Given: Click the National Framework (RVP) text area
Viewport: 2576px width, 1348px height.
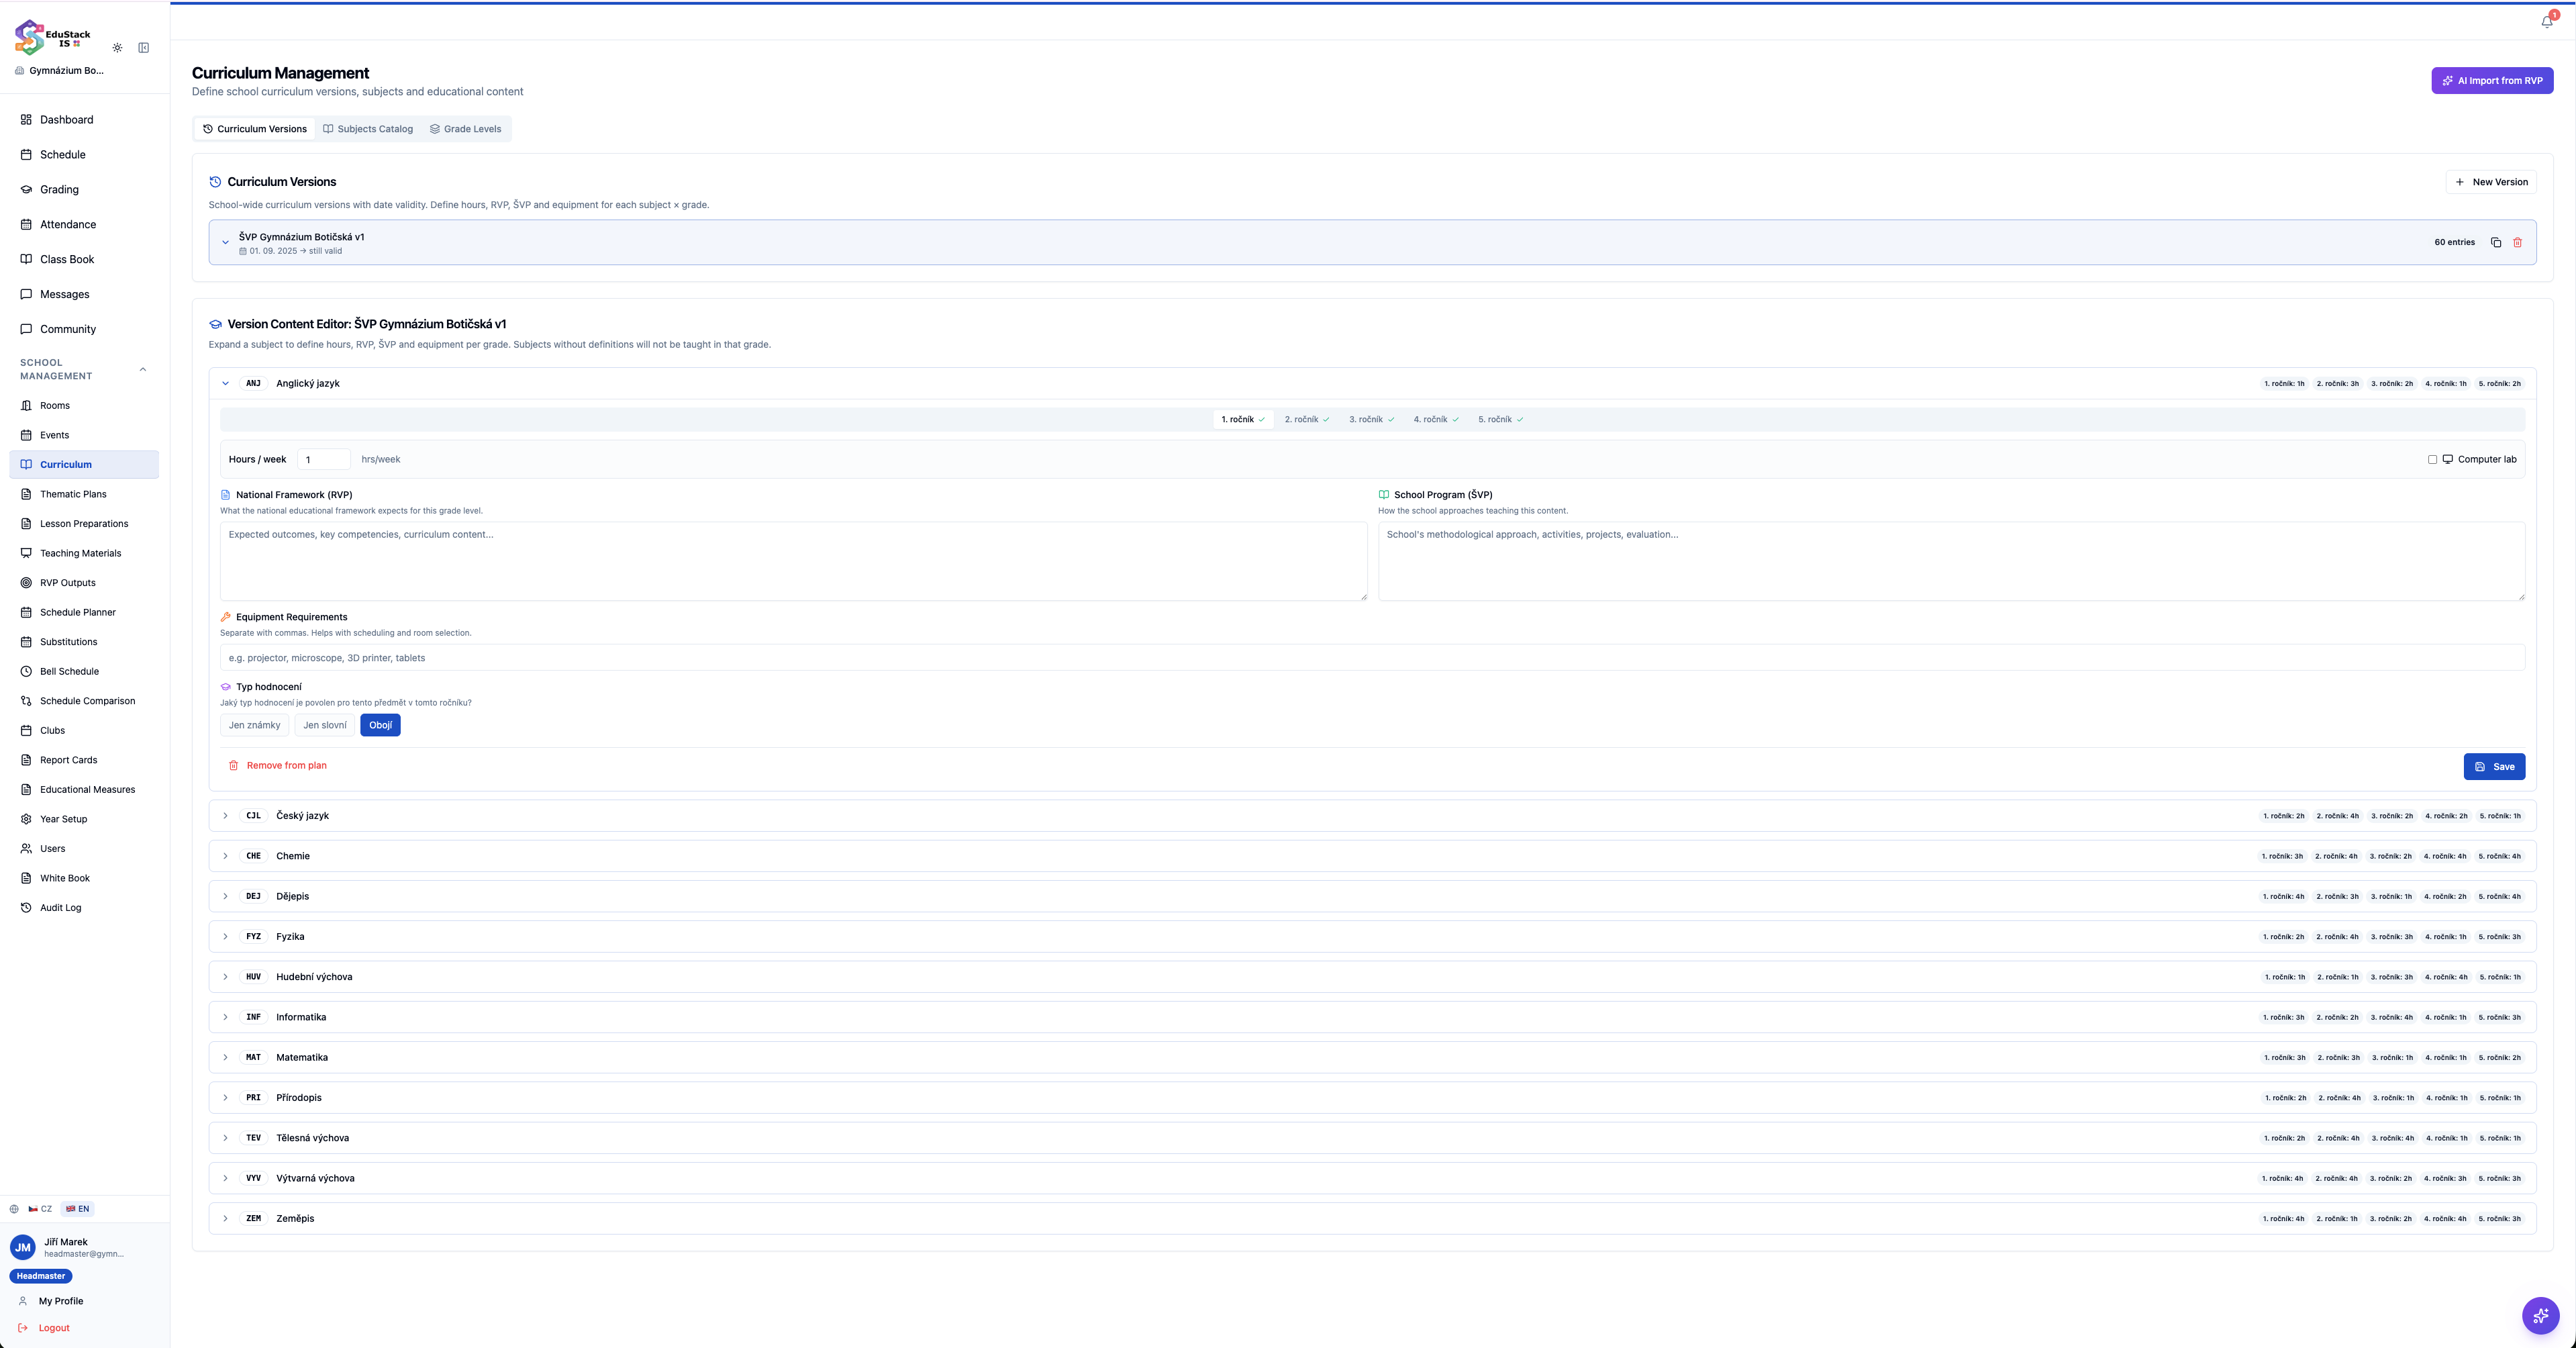Looking at the screenshot, I should [x=793, y=561].
